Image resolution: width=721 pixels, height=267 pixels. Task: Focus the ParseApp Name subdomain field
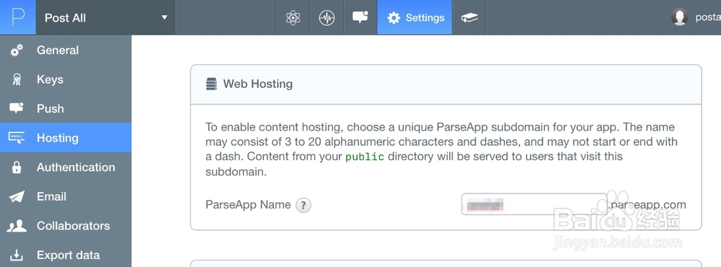coord(534,204)
